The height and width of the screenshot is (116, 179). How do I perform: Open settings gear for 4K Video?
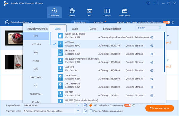pos(152,46)
